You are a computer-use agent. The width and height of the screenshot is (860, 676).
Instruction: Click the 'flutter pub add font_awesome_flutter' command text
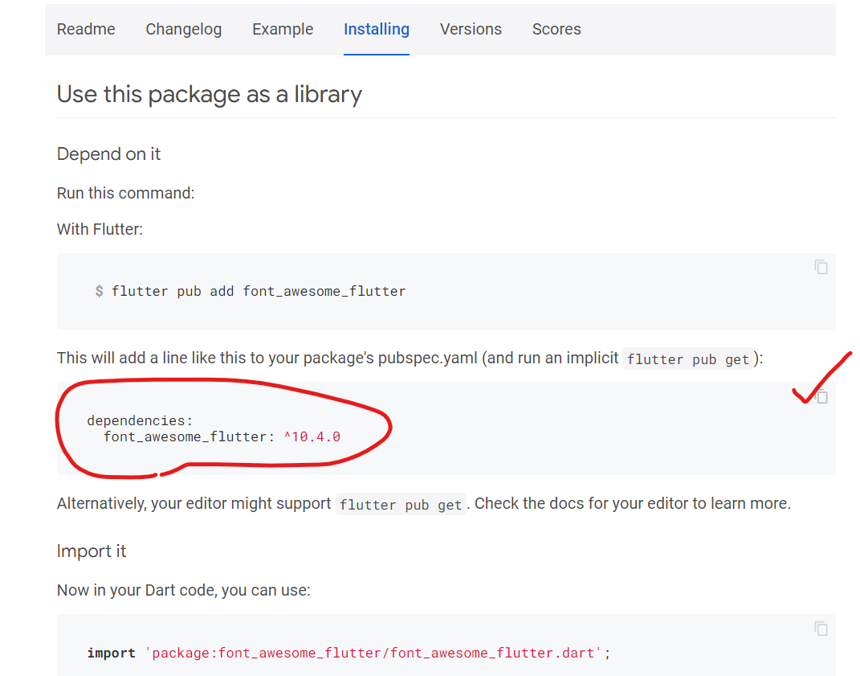tap(259, 291)
